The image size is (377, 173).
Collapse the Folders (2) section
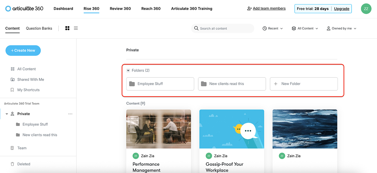[128, 71]
